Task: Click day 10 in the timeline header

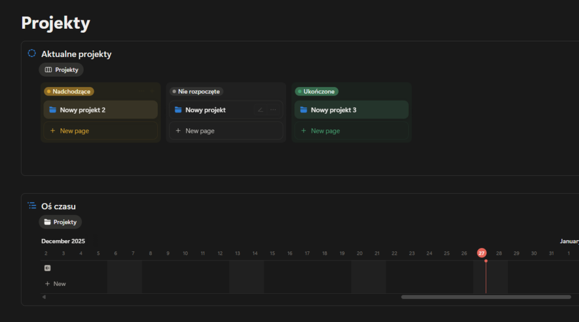Action: click(185, 254)
